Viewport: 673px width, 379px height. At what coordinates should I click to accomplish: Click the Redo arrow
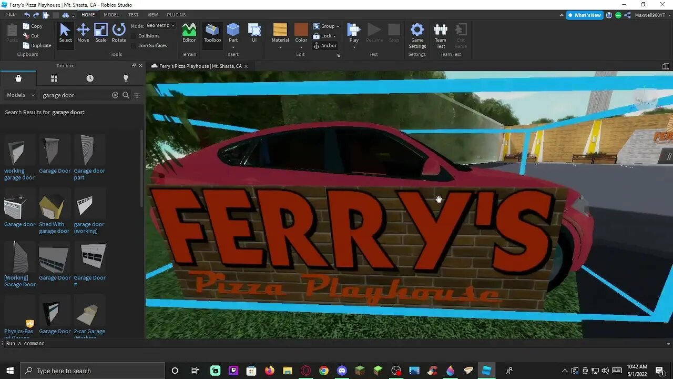[36, 15]
